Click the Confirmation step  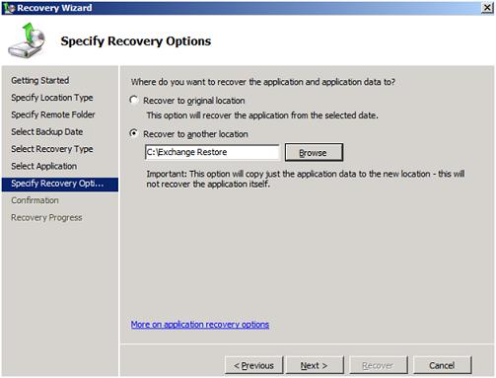pos(35,200)
